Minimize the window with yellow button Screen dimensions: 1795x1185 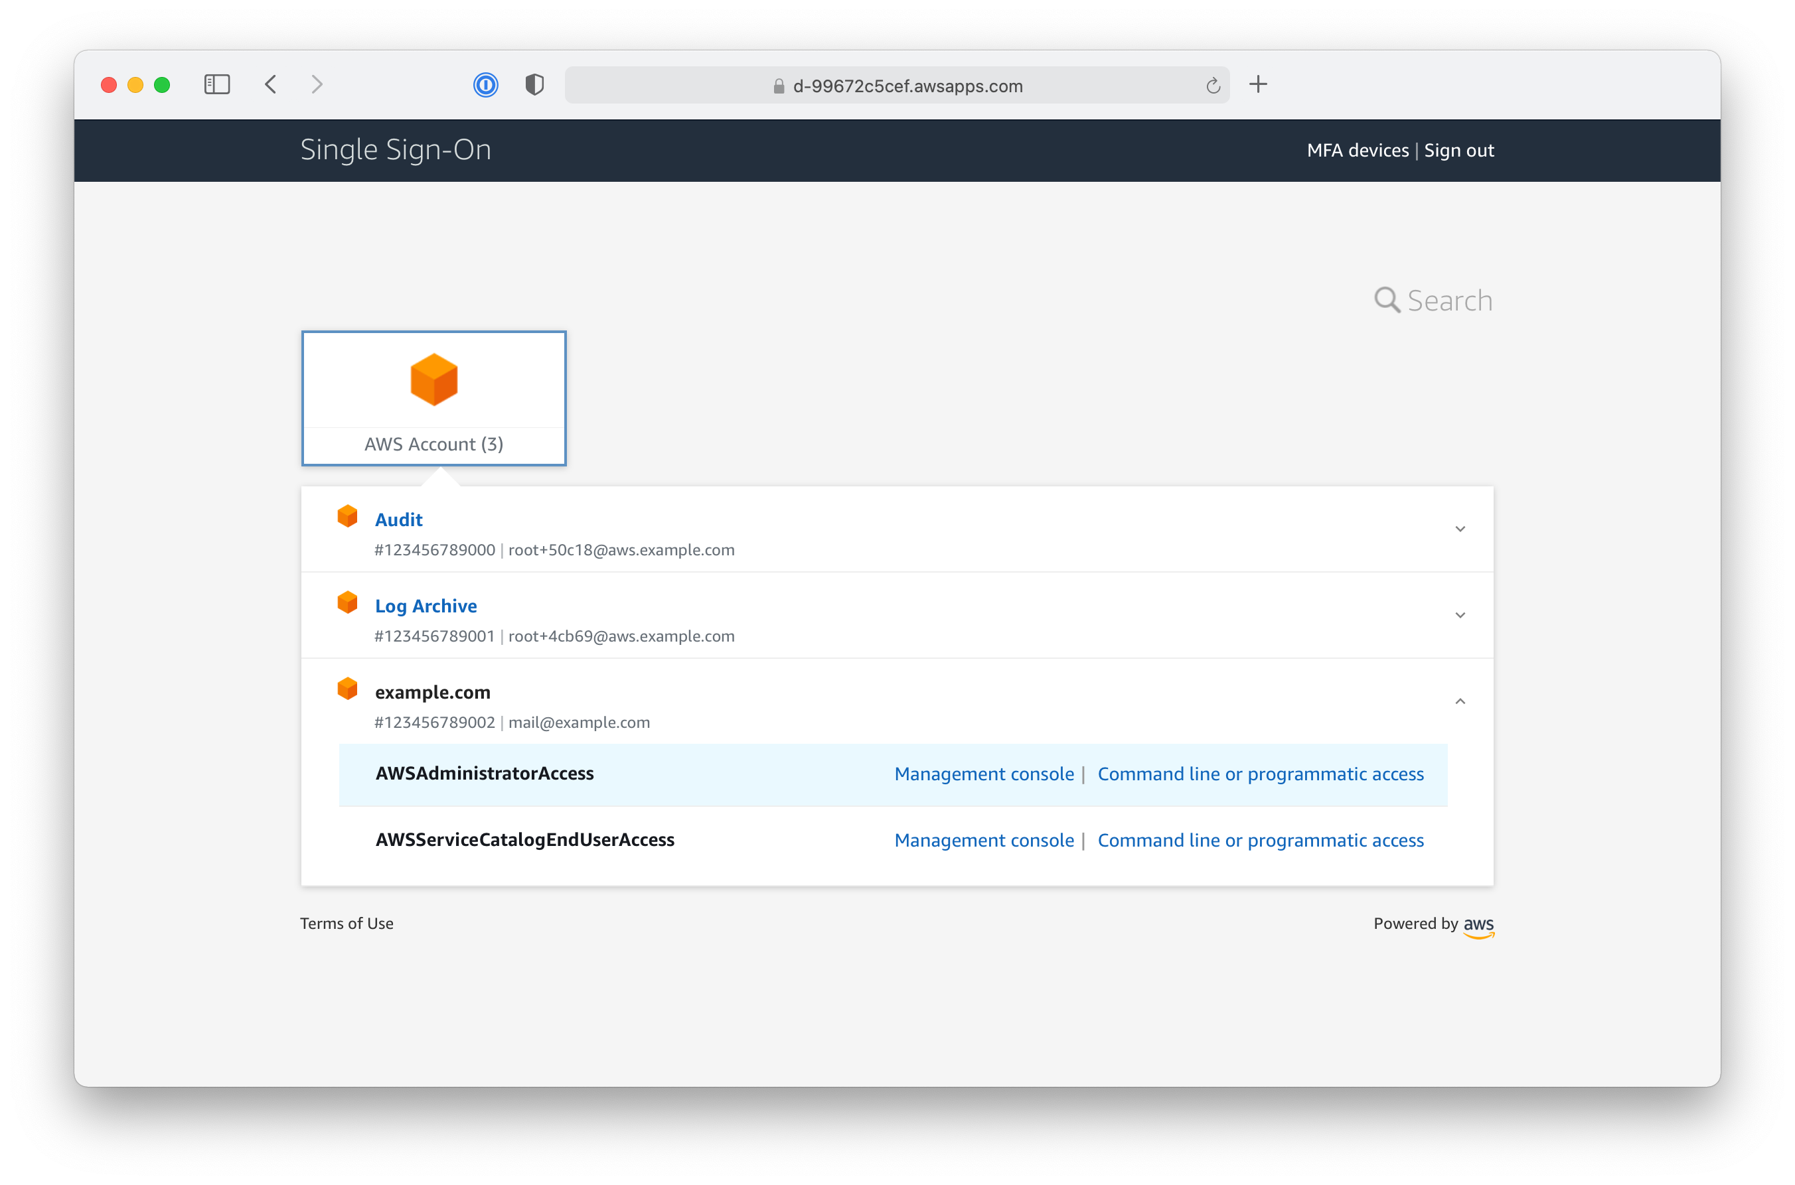135,85
